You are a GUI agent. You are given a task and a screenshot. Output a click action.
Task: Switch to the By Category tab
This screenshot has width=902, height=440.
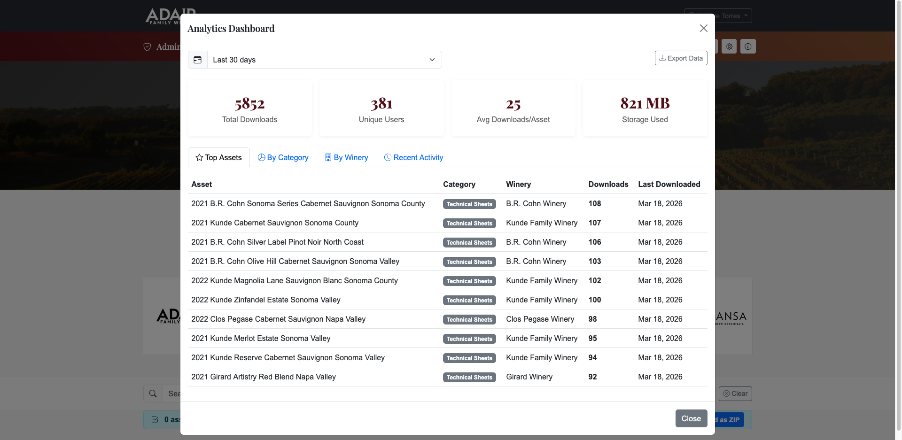[283, 157]
